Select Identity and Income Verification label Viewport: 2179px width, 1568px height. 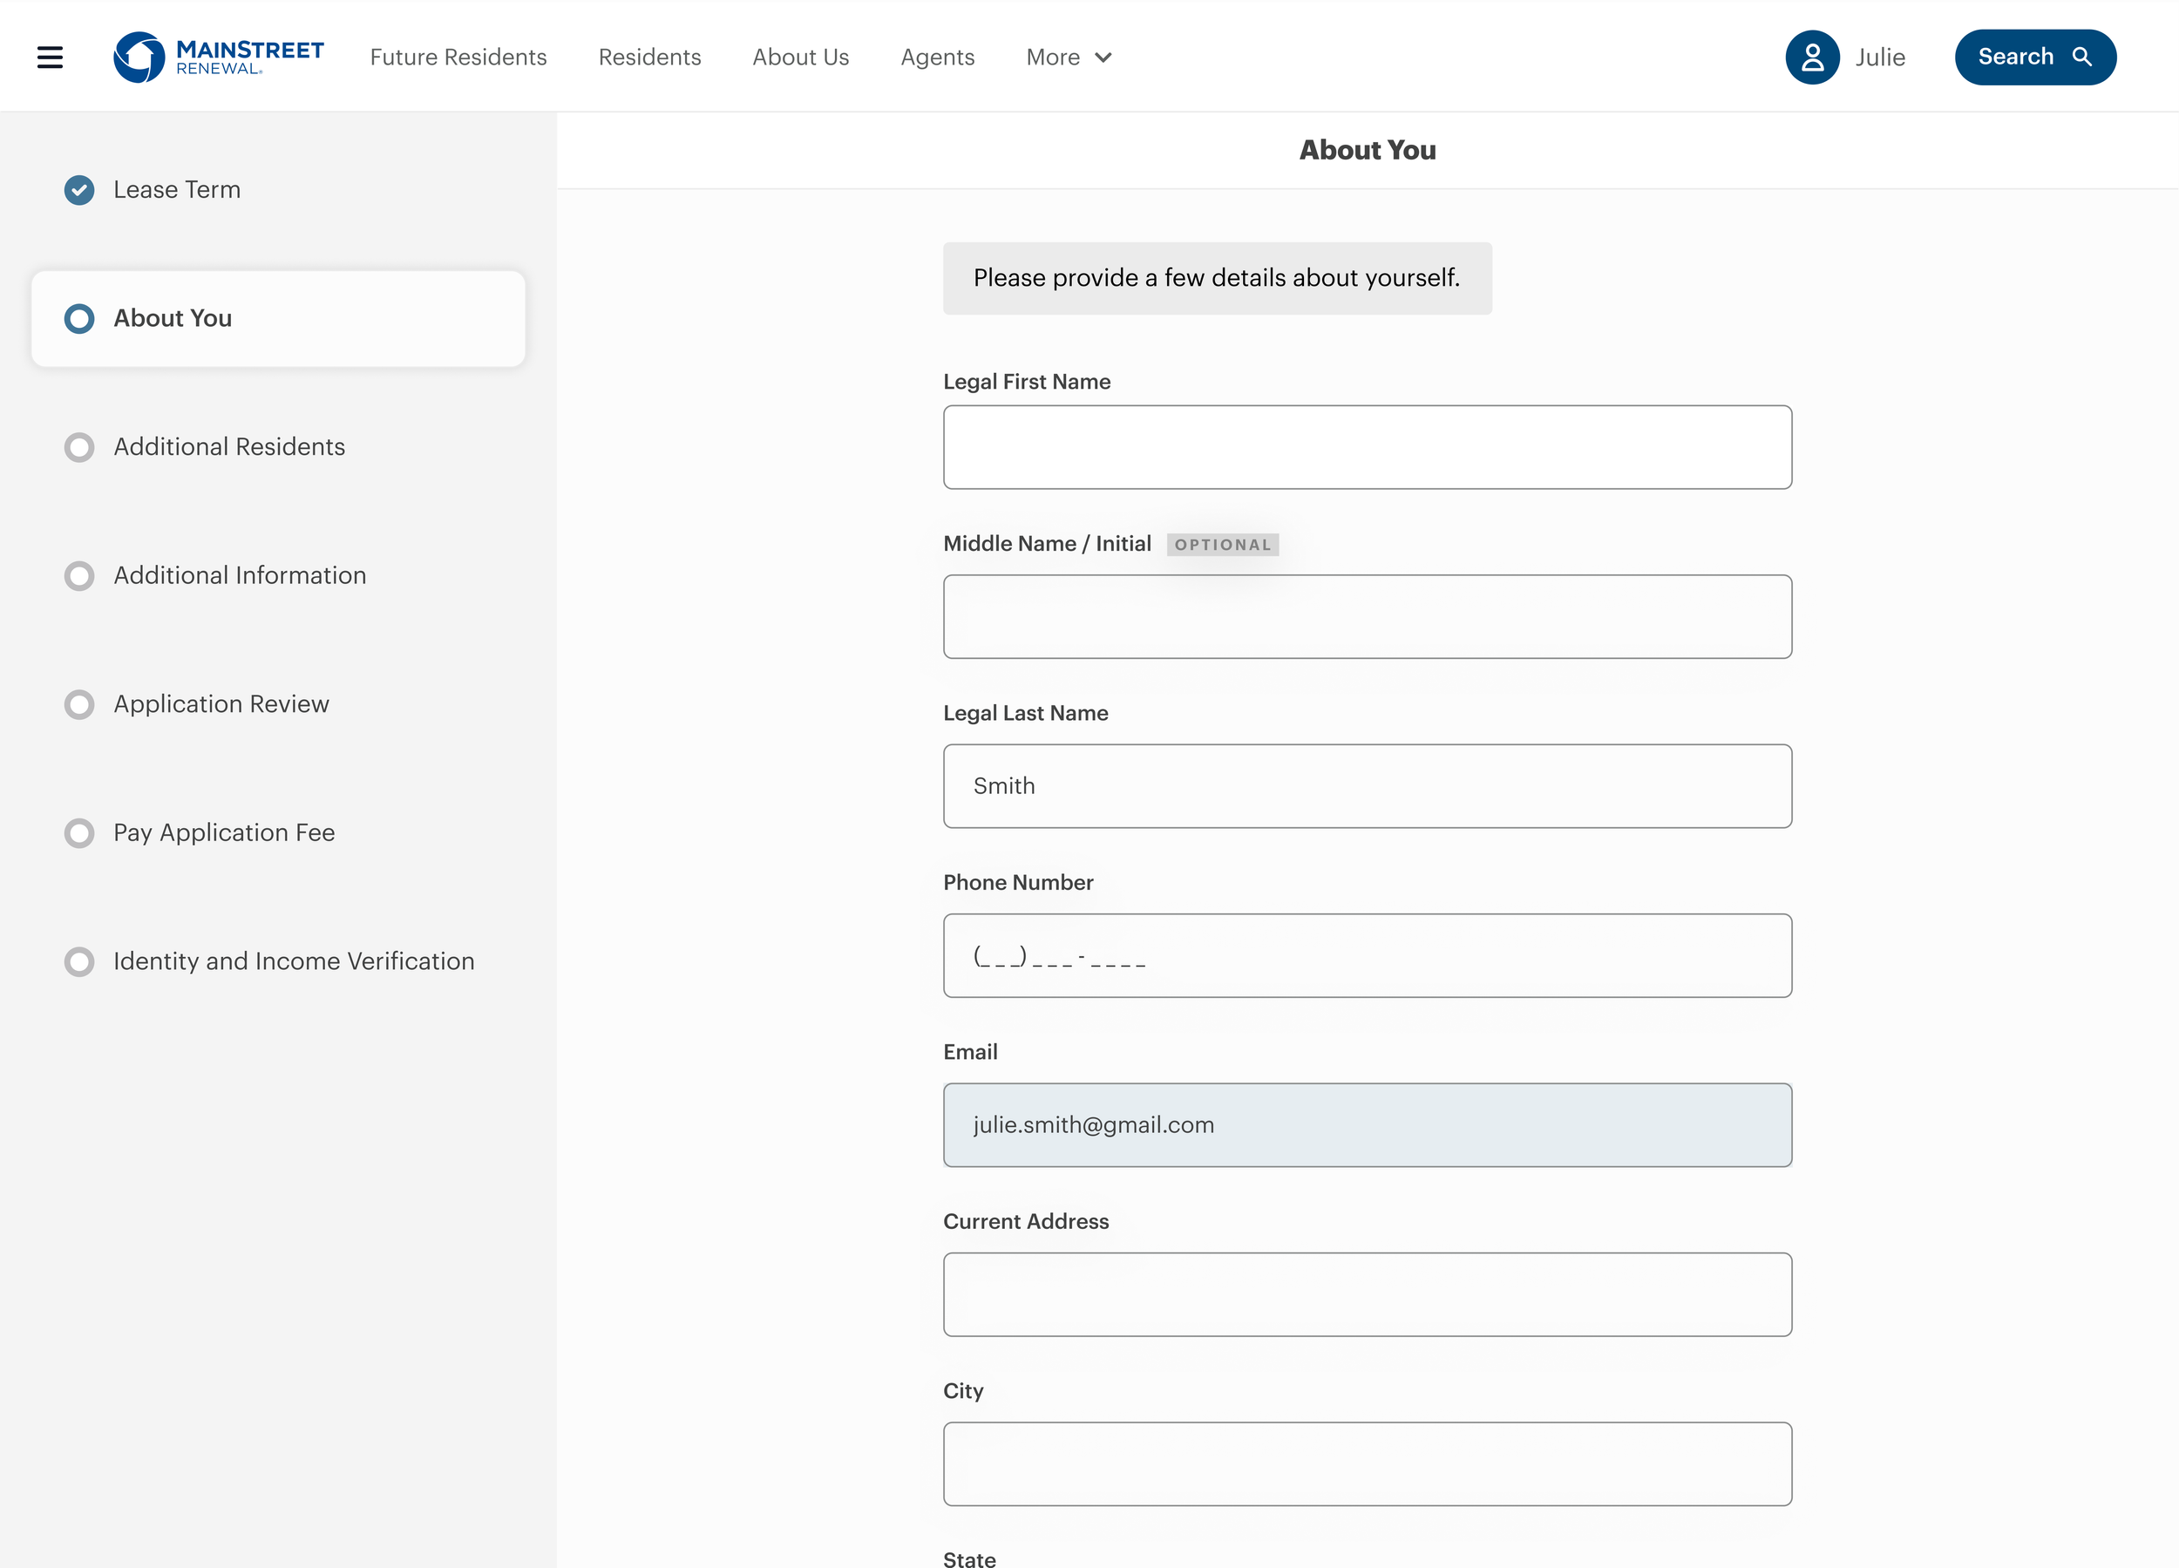(x=293, y=961)
